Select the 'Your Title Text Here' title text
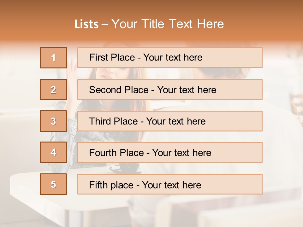The image size is (303, 227). point(168,24)
